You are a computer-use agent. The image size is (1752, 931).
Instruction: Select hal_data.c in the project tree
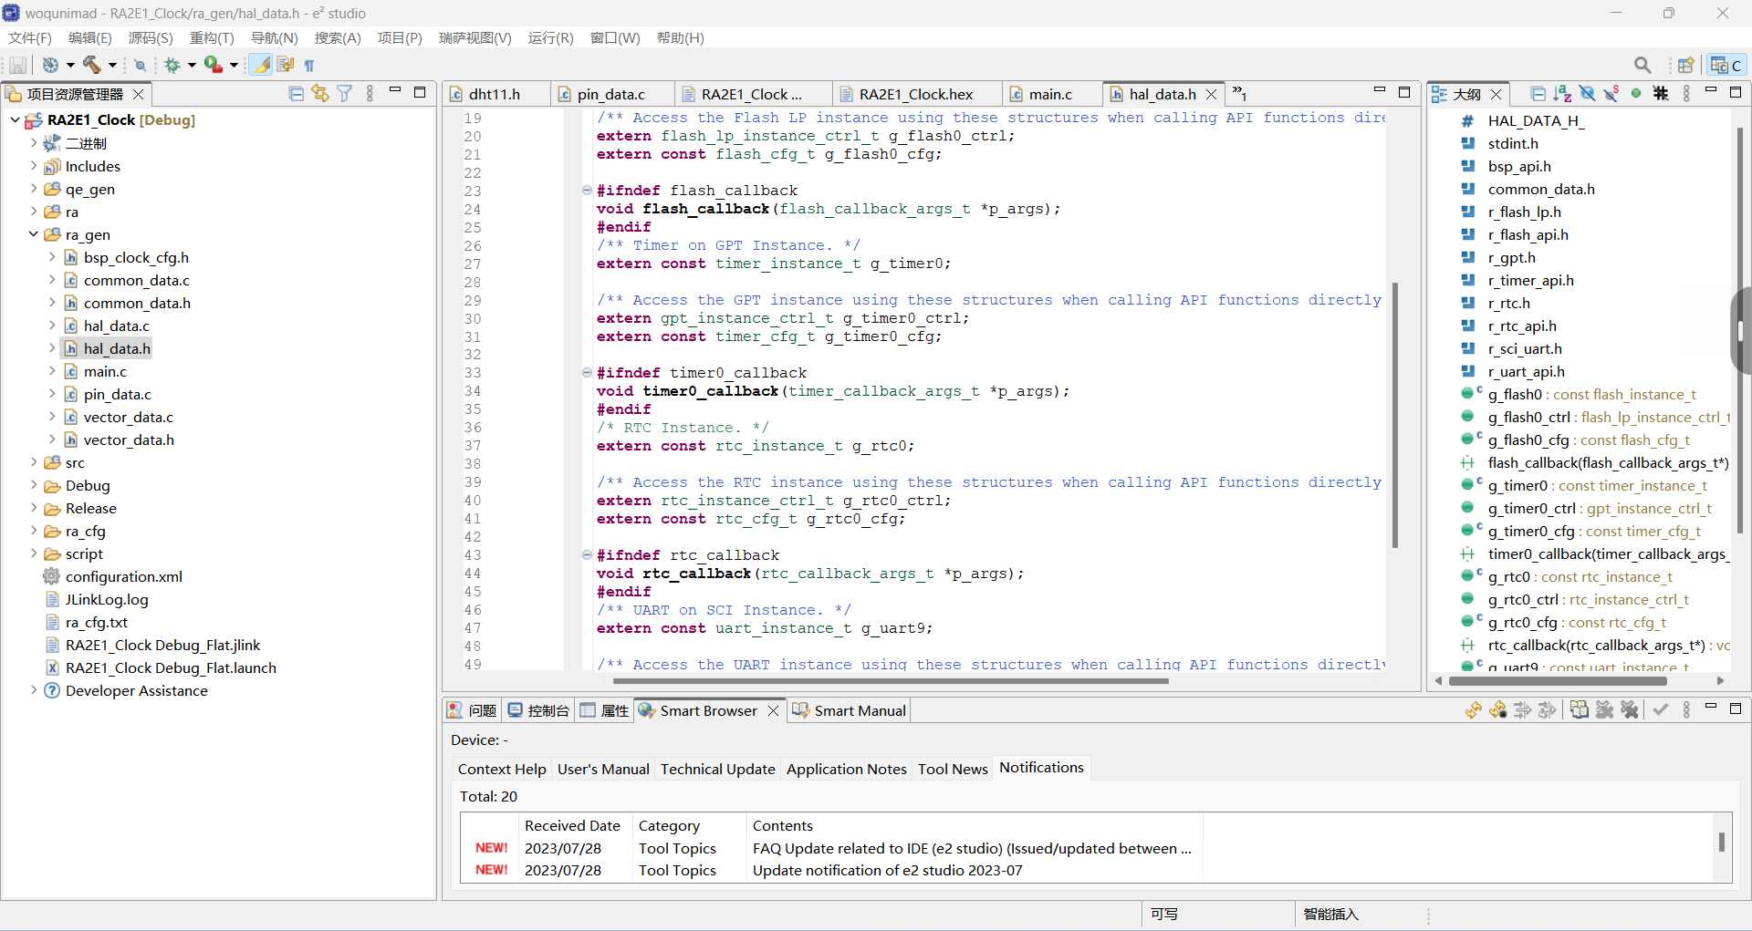coord(117,326)
